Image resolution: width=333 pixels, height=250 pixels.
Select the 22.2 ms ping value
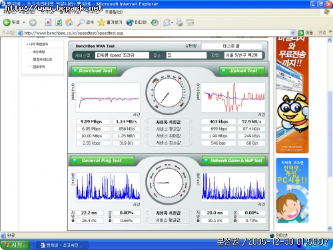tap(89, 213)
